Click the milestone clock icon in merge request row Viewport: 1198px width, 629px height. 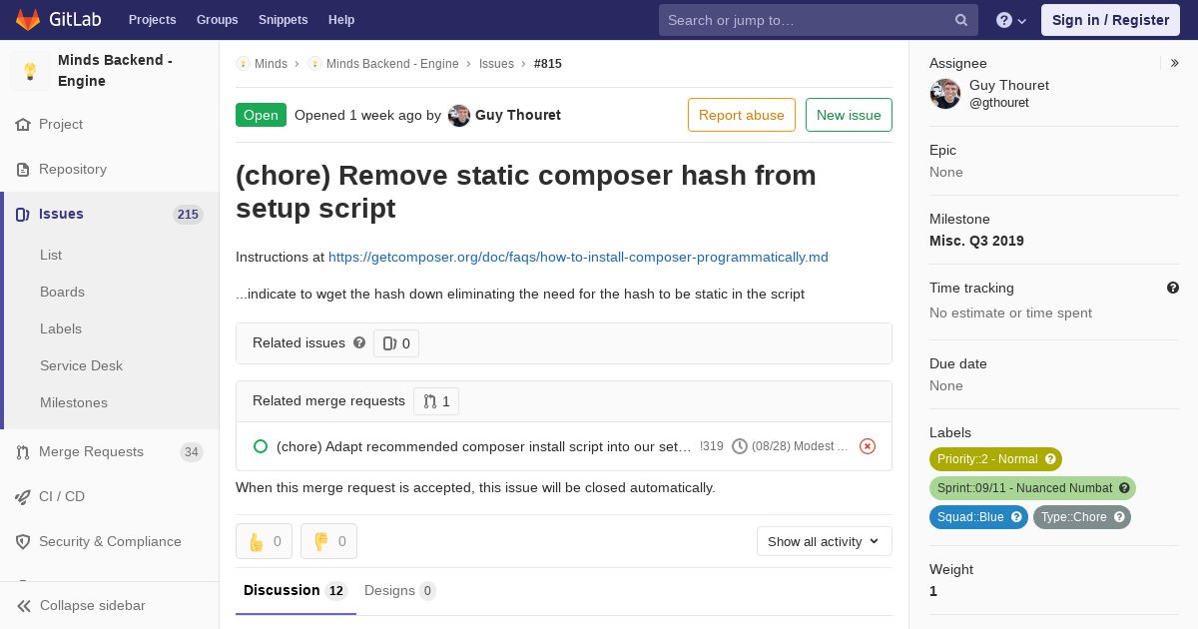pos(740,446)
